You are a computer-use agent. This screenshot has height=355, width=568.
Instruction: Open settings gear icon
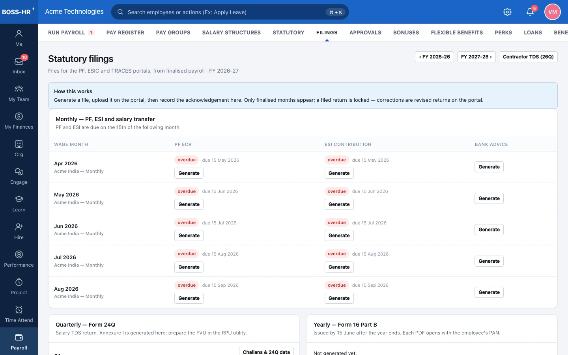[x=508, y=12]
